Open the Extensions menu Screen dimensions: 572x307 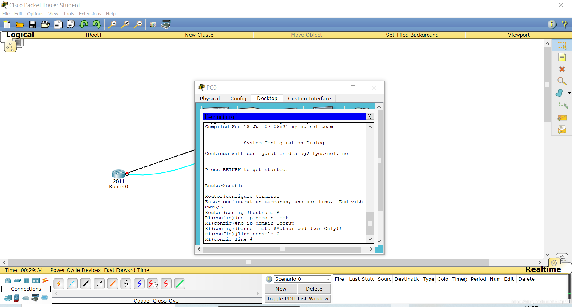tap(90, 14)
